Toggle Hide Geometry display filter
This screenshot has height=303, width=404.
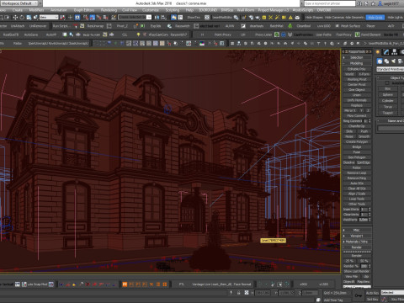point(354,18)
